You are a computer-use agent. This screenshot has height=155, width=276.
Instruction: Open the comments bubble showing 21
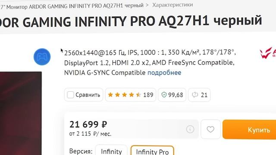pos(199,95)
